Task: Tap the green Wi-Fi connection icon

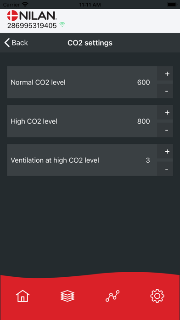Action: (62, 25)
